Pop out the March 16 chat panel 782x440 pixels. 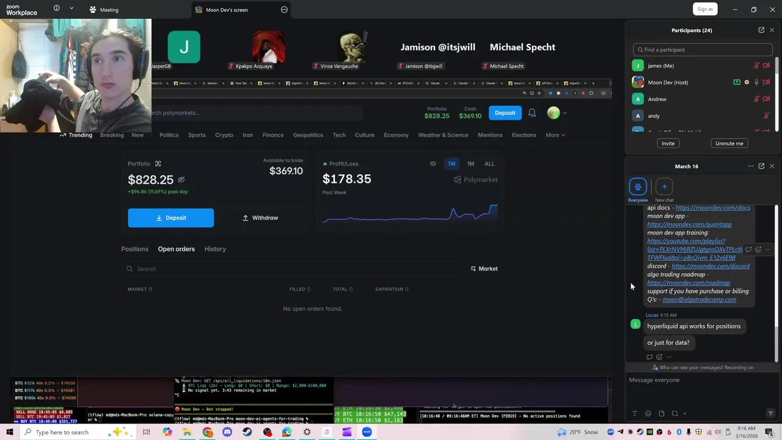coord(761,166)
